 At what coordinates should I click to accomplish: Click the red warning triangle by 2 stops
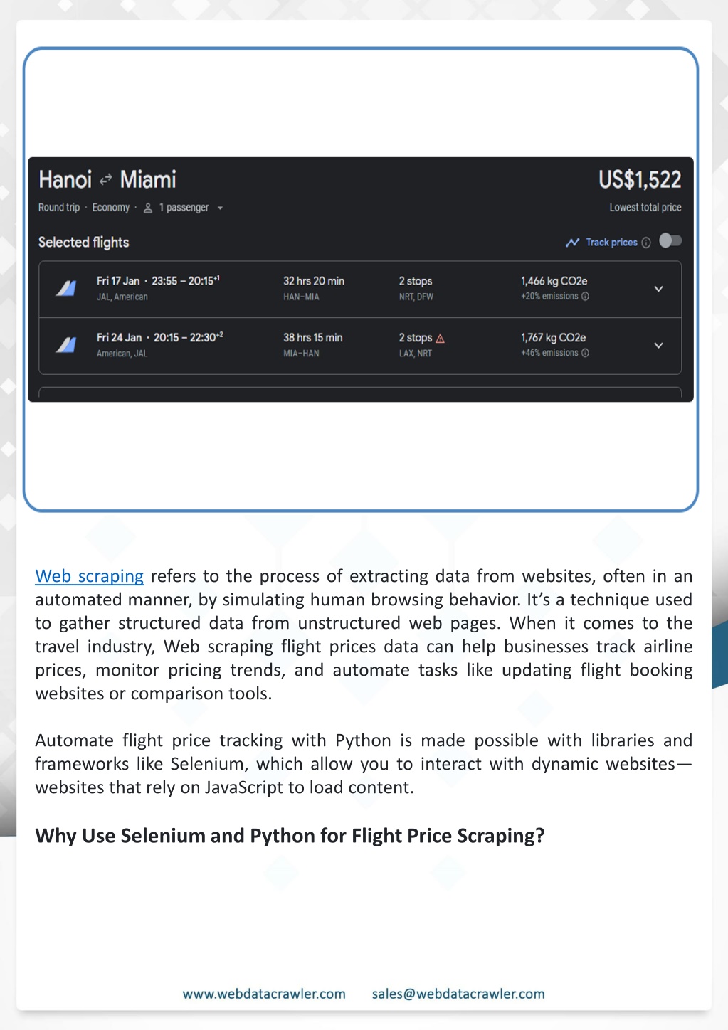click(x=440, y=339)
